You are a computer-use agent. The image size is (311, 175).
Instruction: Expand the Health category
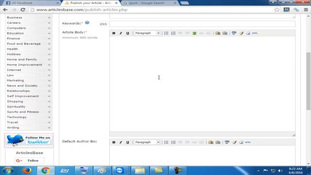click(49, 49)
